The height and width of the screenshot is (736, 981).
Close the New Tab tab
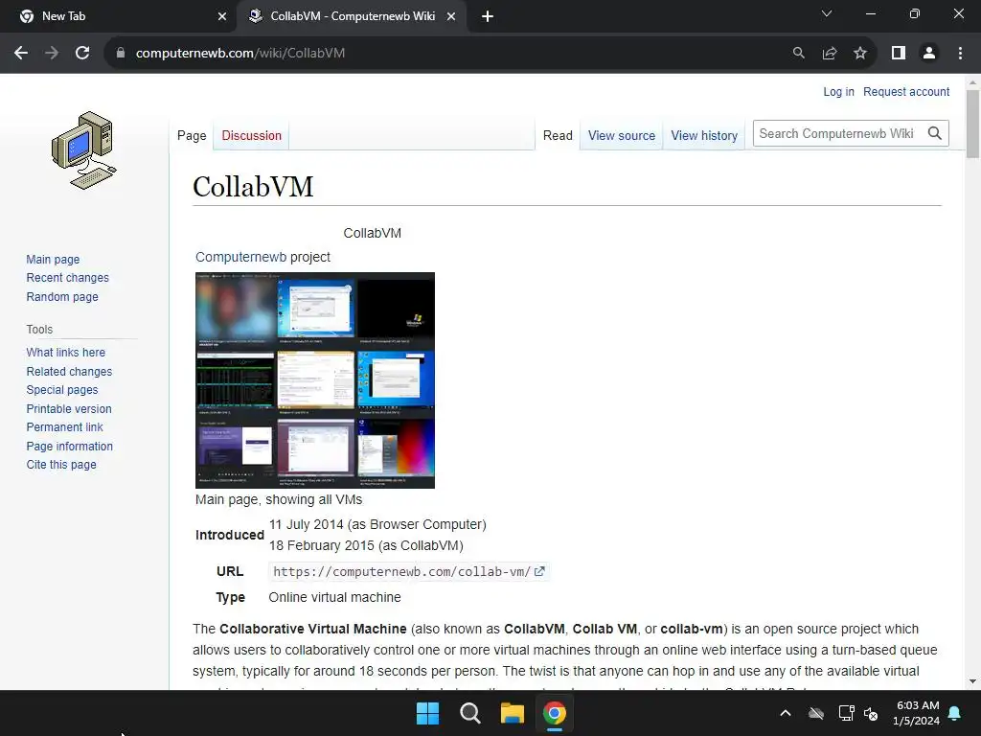click(x=221, y=17)
